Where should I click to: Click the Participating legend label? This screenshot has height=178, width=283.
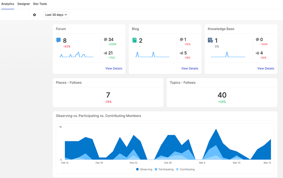coord(166,169)
